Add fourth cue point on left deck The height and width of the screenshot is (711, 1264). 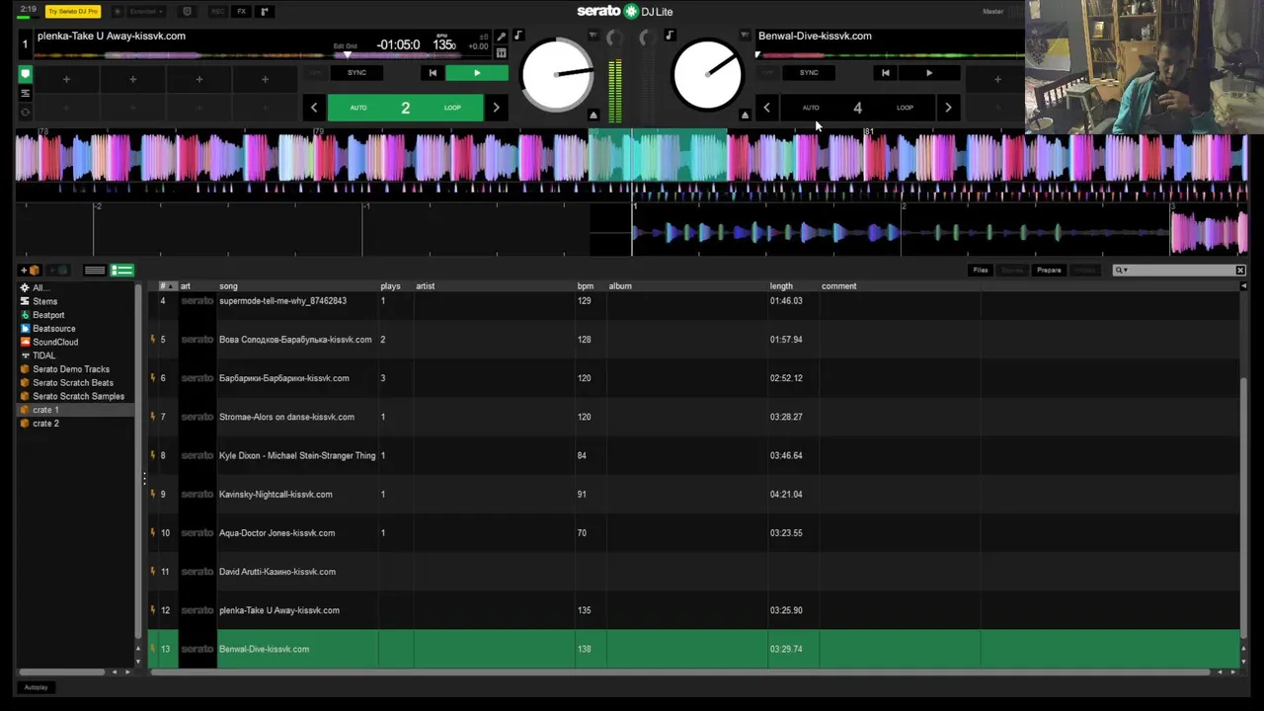point(265,79)
